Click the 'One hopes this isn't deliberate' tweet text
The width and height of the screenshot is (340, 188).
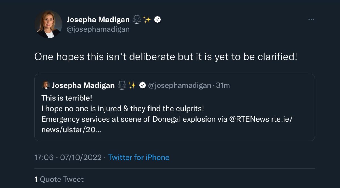pos(166,57)
